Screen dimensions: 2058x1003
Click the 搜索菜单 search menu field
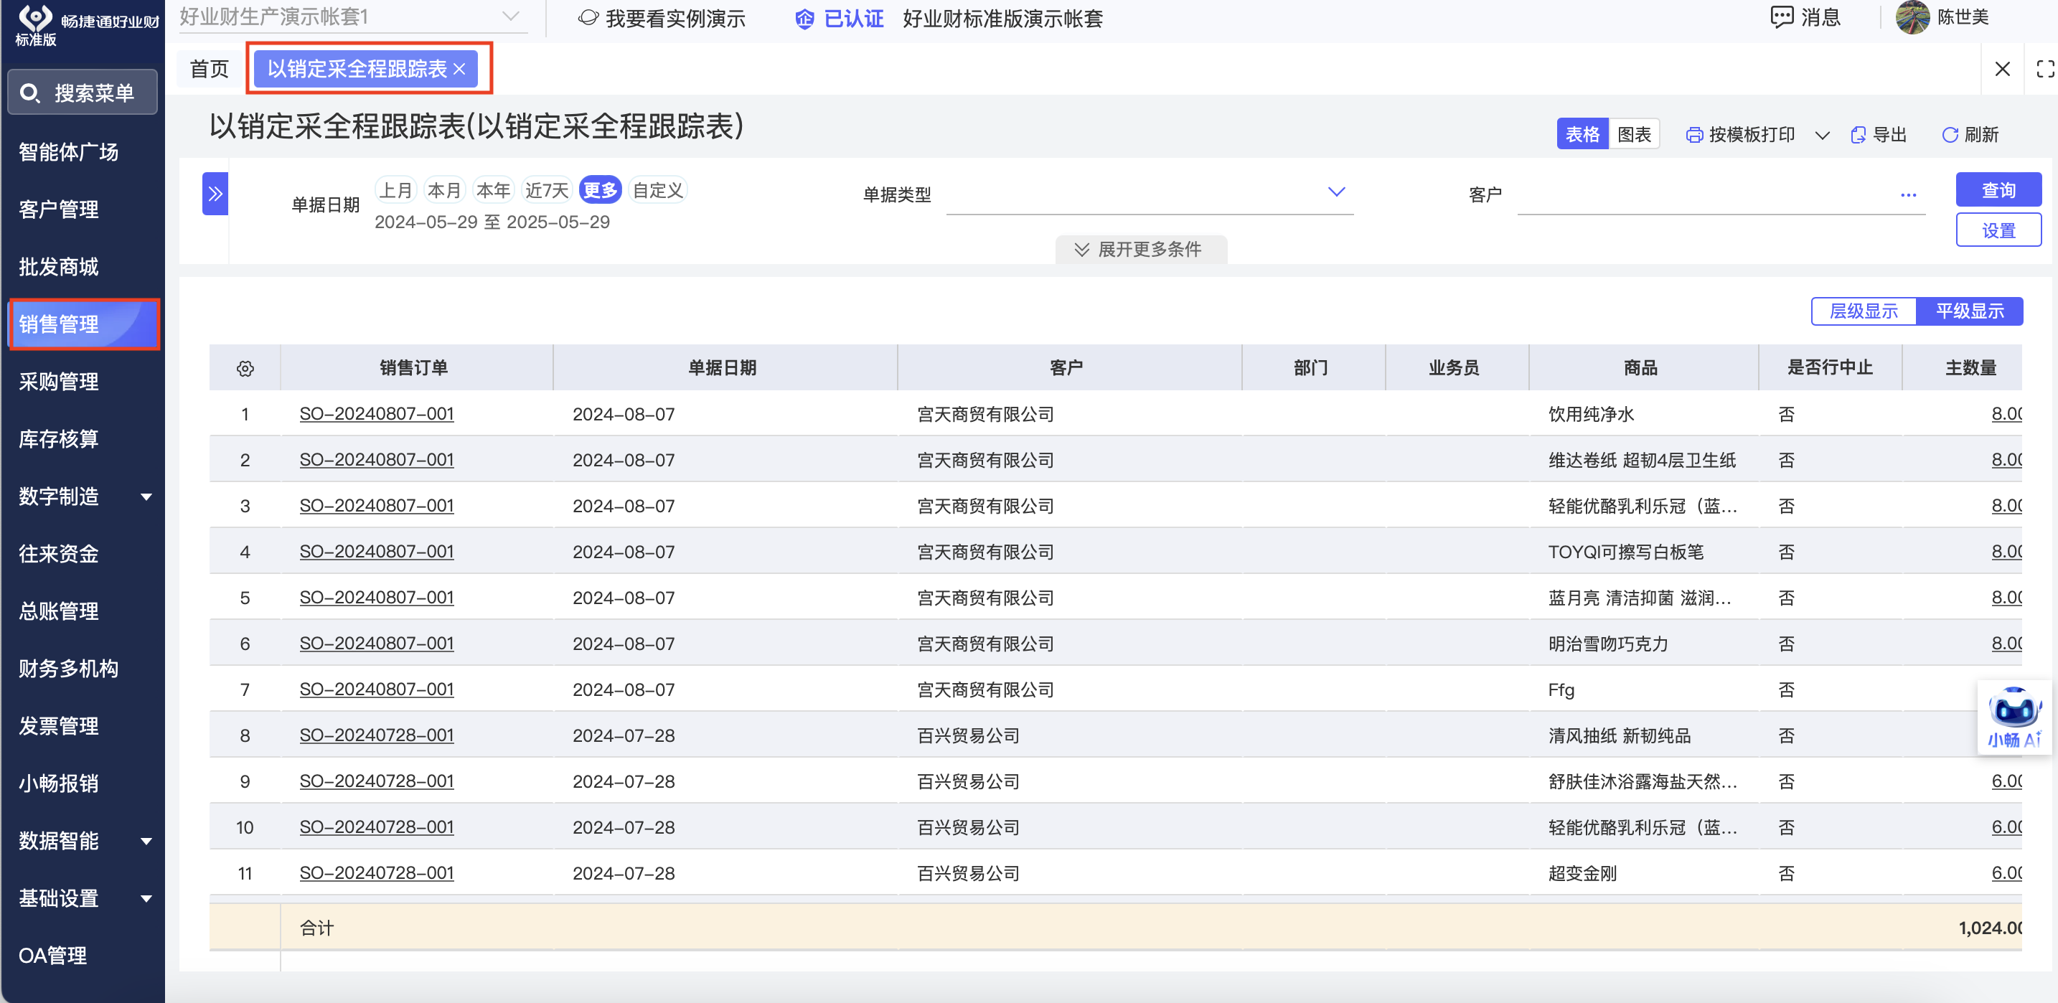click(x=83, y=93)
